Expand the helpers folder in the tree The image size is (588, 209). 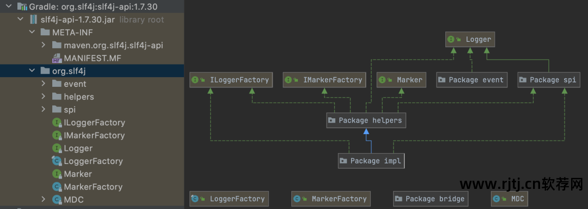pyautogui.click(x=44, y=97)
